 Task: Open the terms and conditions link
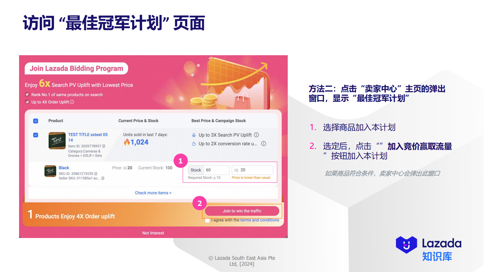260,220
